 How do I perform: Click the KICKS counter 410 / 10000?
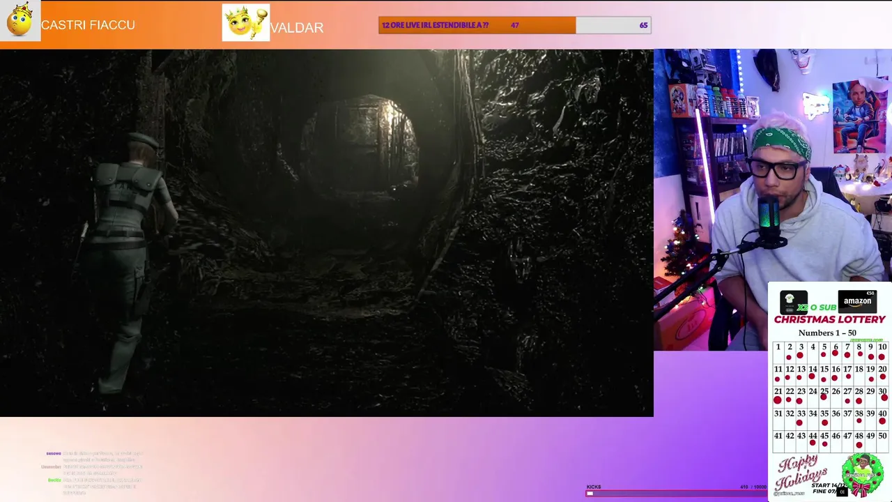(753, 487)
